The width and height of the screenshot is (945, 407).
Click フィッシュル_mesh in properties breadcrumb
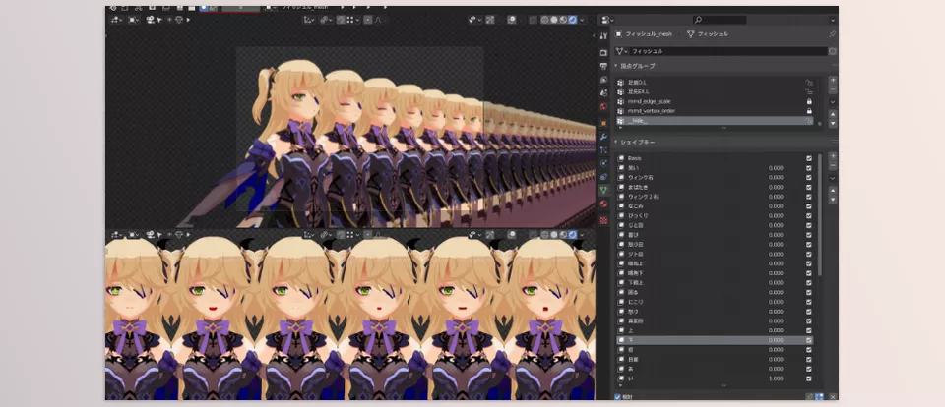coord(649,34)
